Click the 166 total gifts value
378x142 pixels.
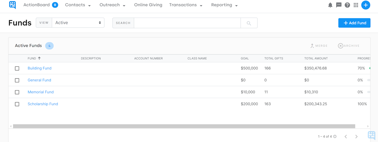(x=268, y=68)
